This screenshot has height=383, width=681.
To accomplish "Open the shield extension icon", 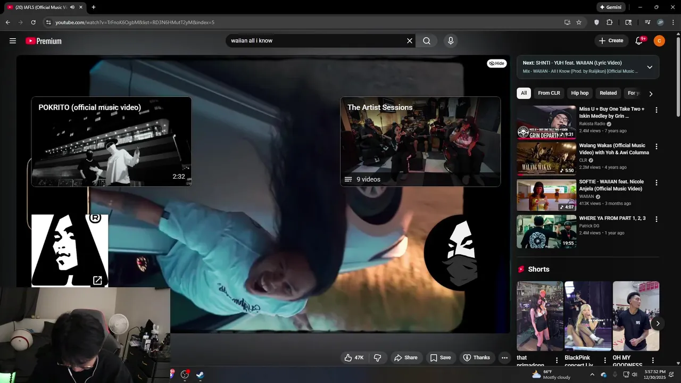I will click(x=596, y=22).
